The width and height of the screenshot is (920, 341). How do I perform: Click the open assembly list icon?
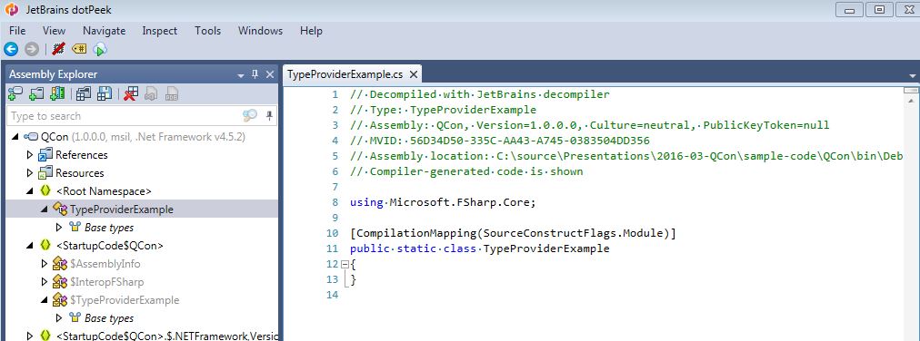coord(84,93)
